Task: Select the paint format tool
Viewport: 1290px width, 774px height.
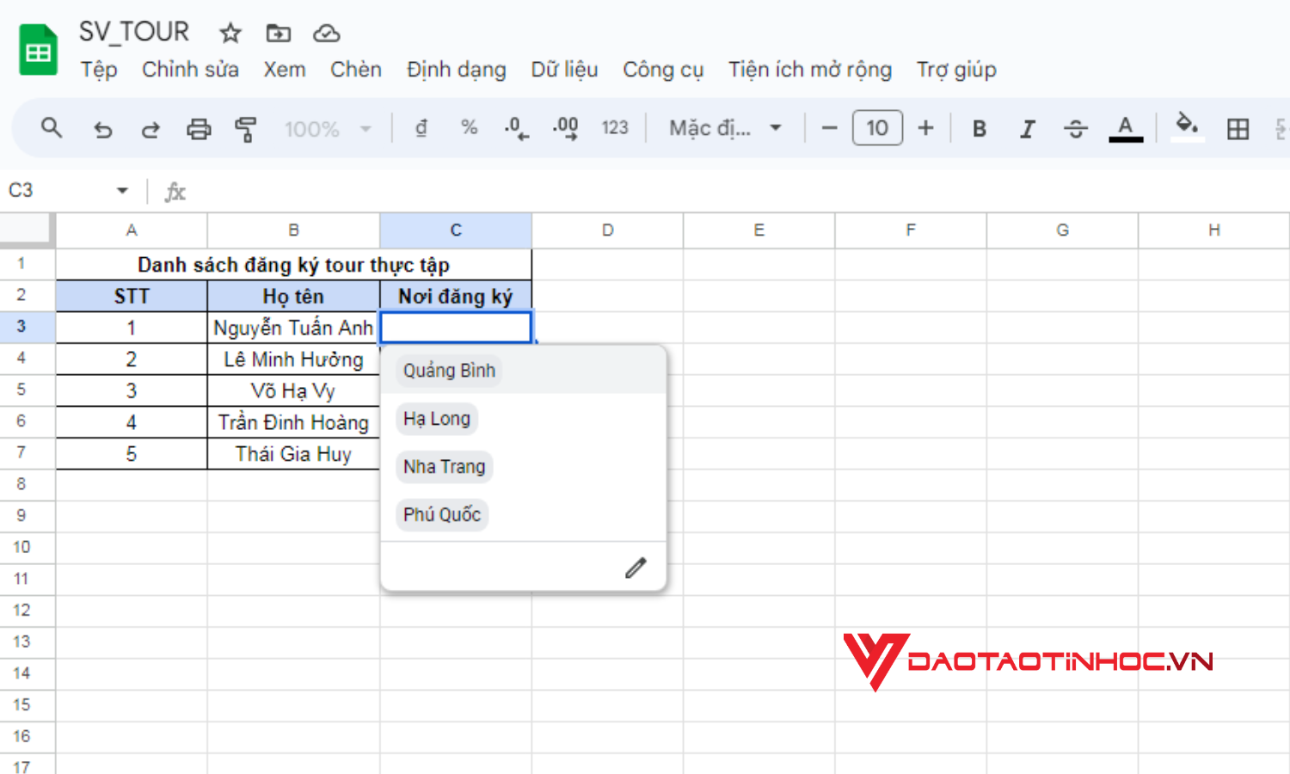Action: click(246, 129)
